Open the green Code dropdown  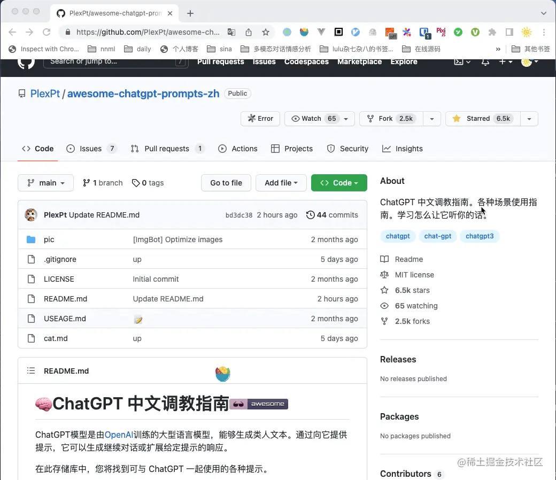coord(339,183)
